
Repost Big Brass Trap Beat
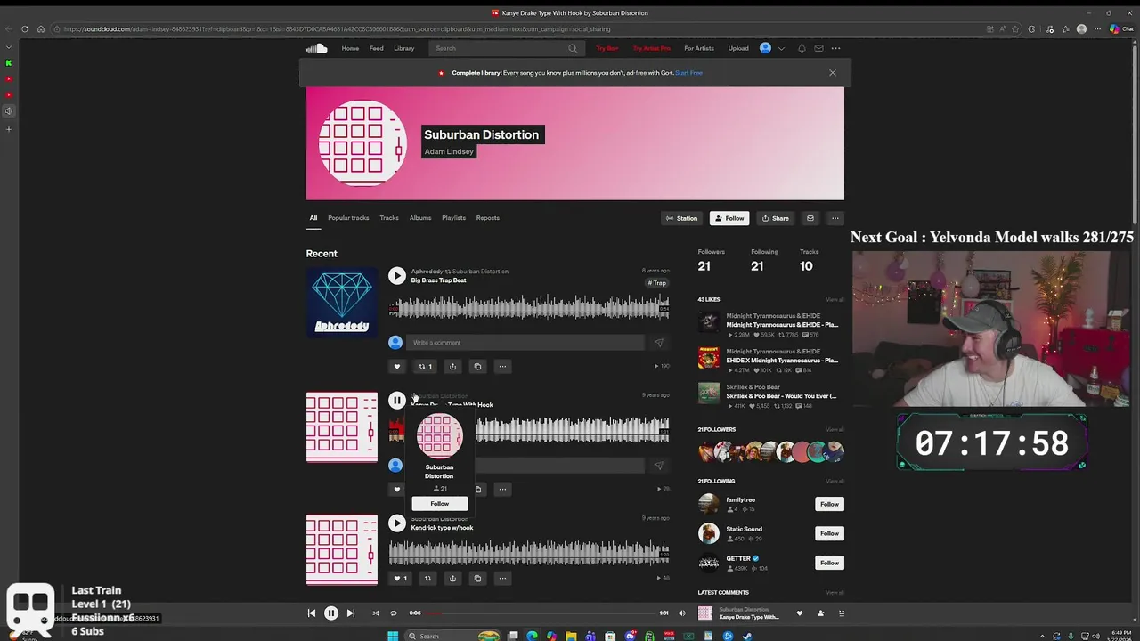click(426, 367)
